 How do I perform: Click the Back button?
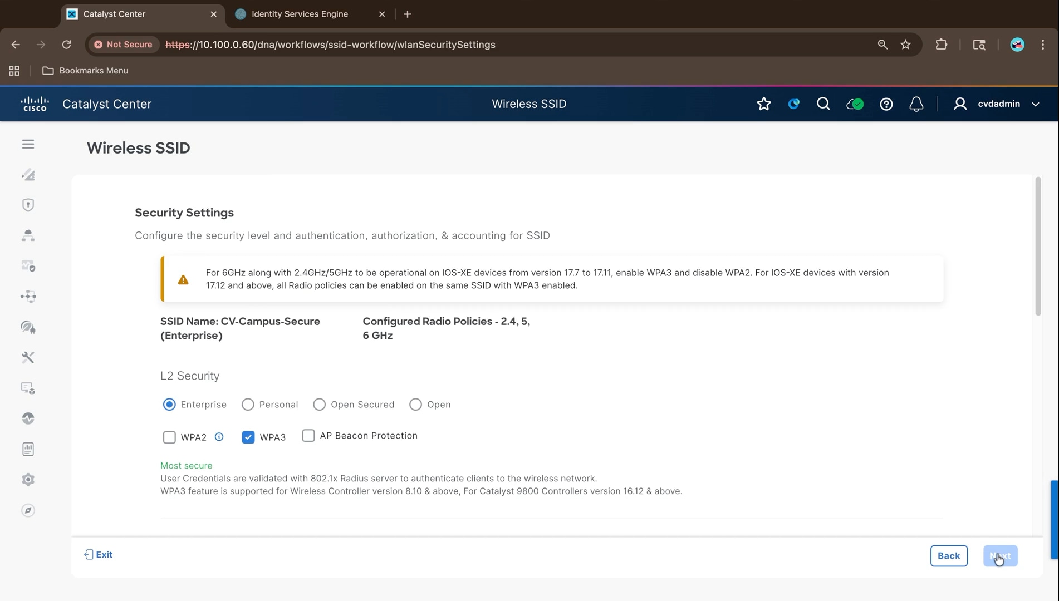[949, 556]
